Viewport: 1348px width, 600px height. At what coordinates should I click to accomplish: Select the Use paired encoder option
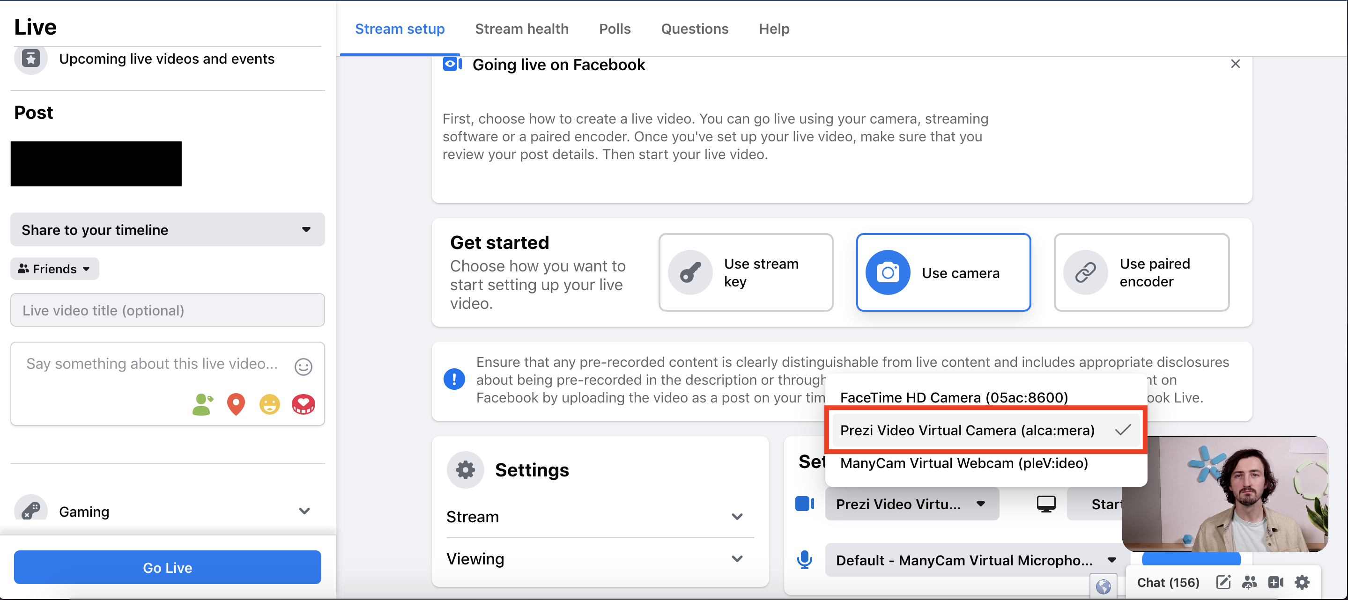tap(1141, 272)
